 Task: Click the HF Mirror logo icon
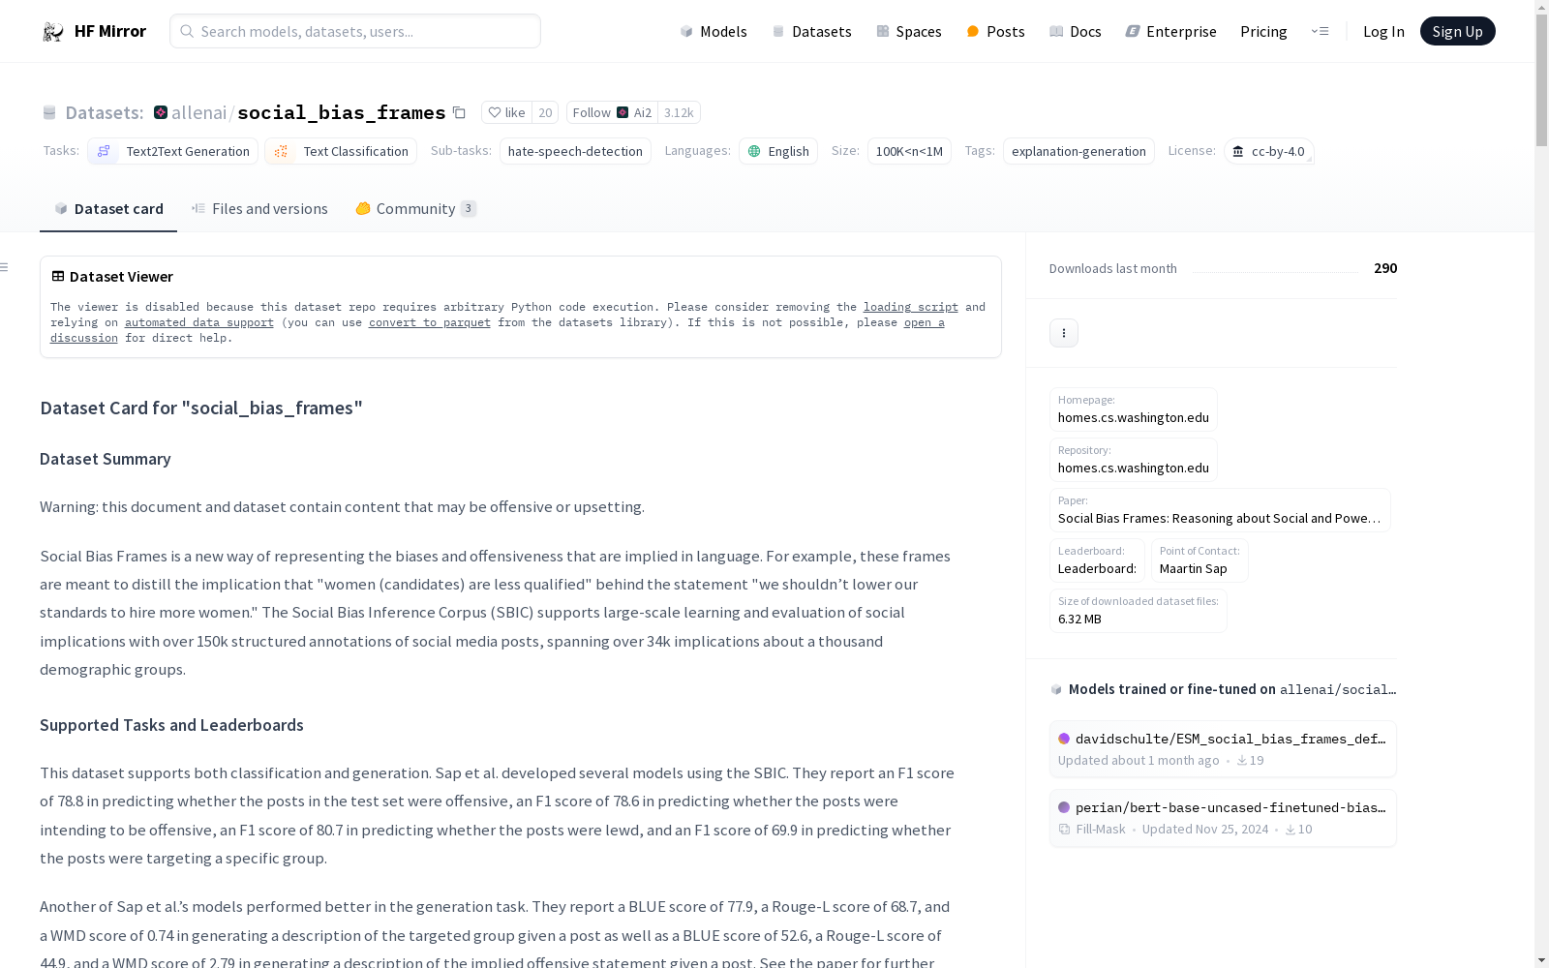[x=53, y=32]
